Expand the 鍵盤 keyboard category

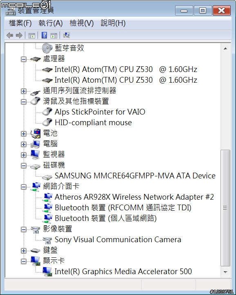point(24,251)
